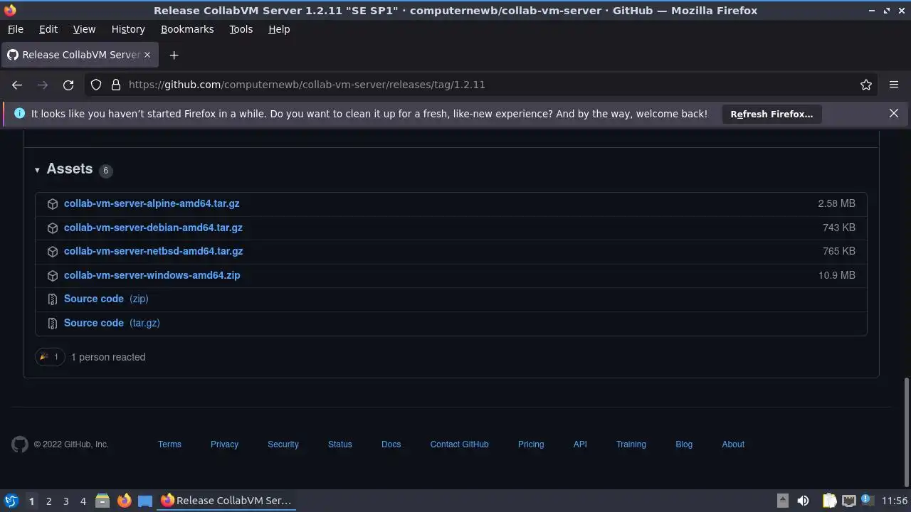Toggle the party popper reaction button
The width and height of the screenshot is (911, 512).
tap(50, 357)
